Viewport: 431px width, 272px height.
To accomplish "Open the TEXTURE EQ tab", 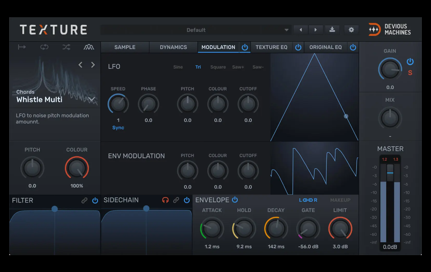I will (x=271, y=47).
